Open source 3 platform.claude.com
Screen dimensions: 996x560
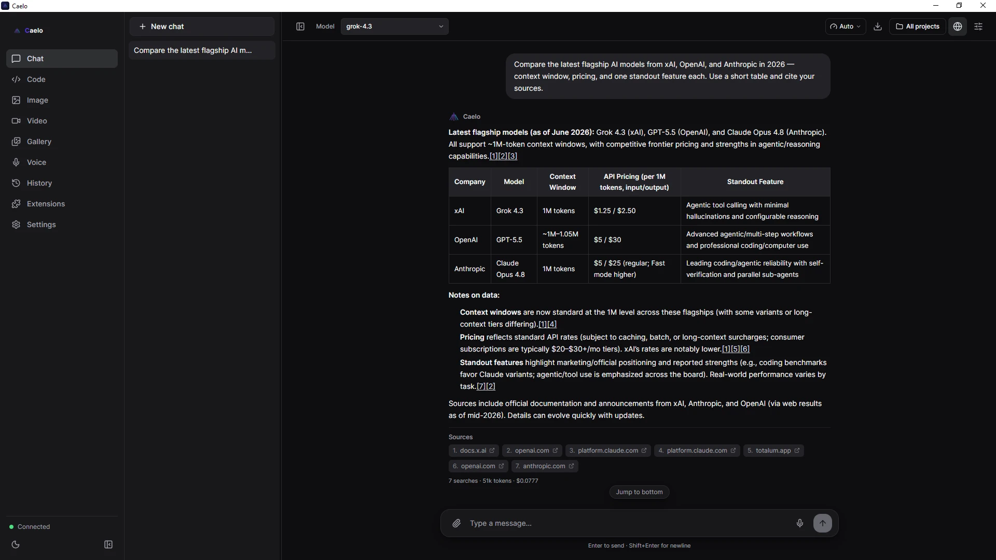(608, 451)
